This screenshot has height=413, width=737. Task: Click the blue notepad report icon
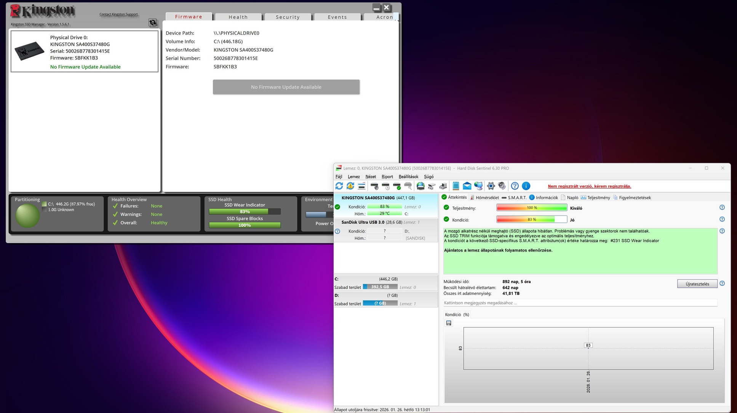(x=456, y=186)
